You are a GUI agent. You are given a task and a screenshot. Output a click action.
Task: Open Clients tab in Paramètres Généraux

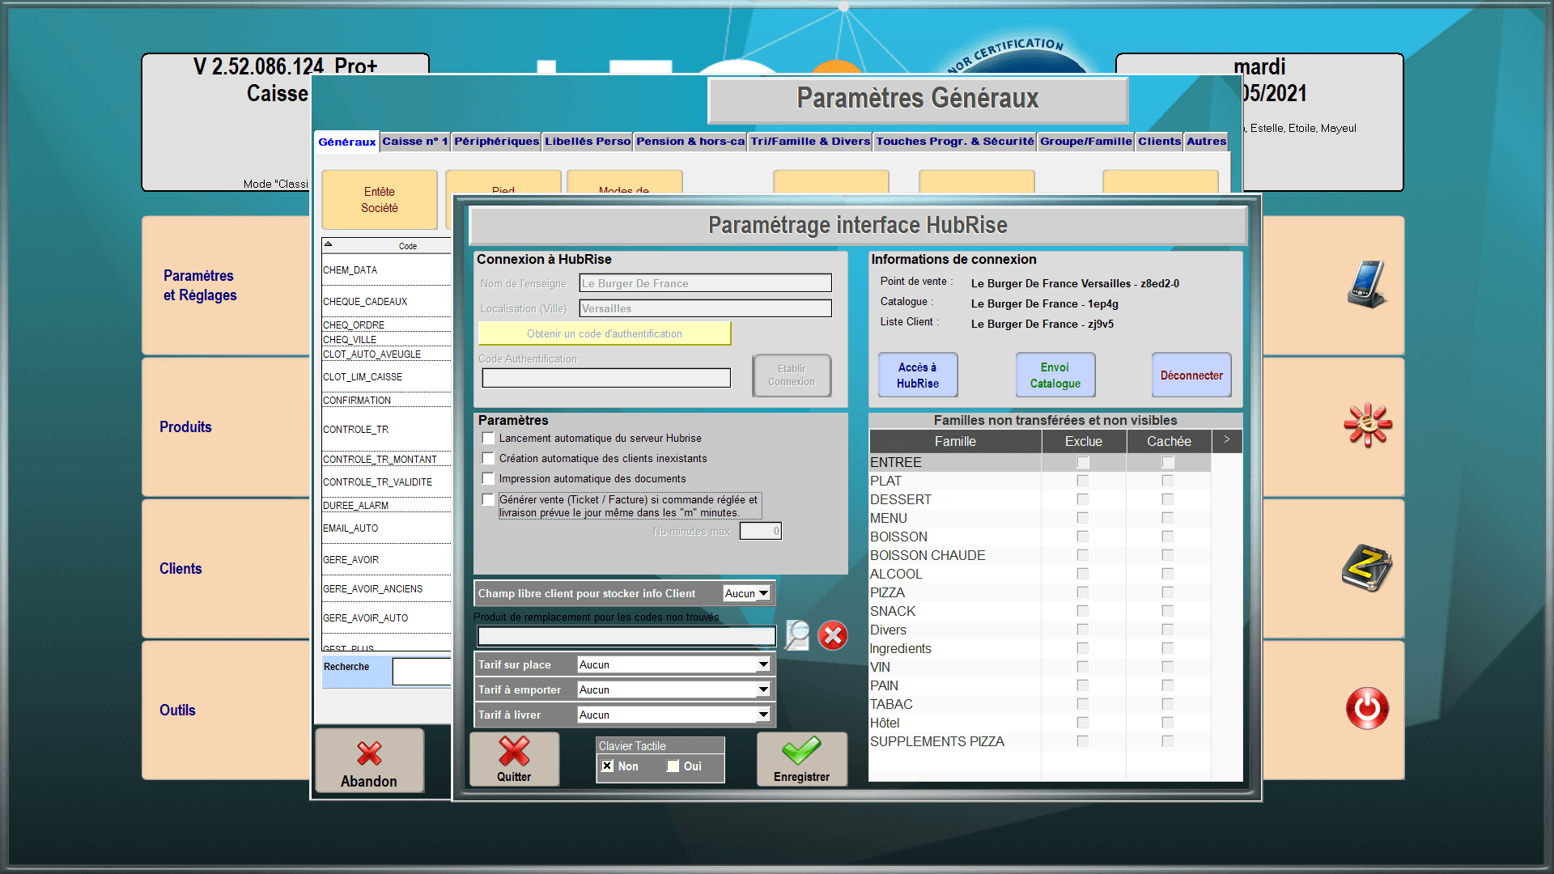click(1159, 141)
